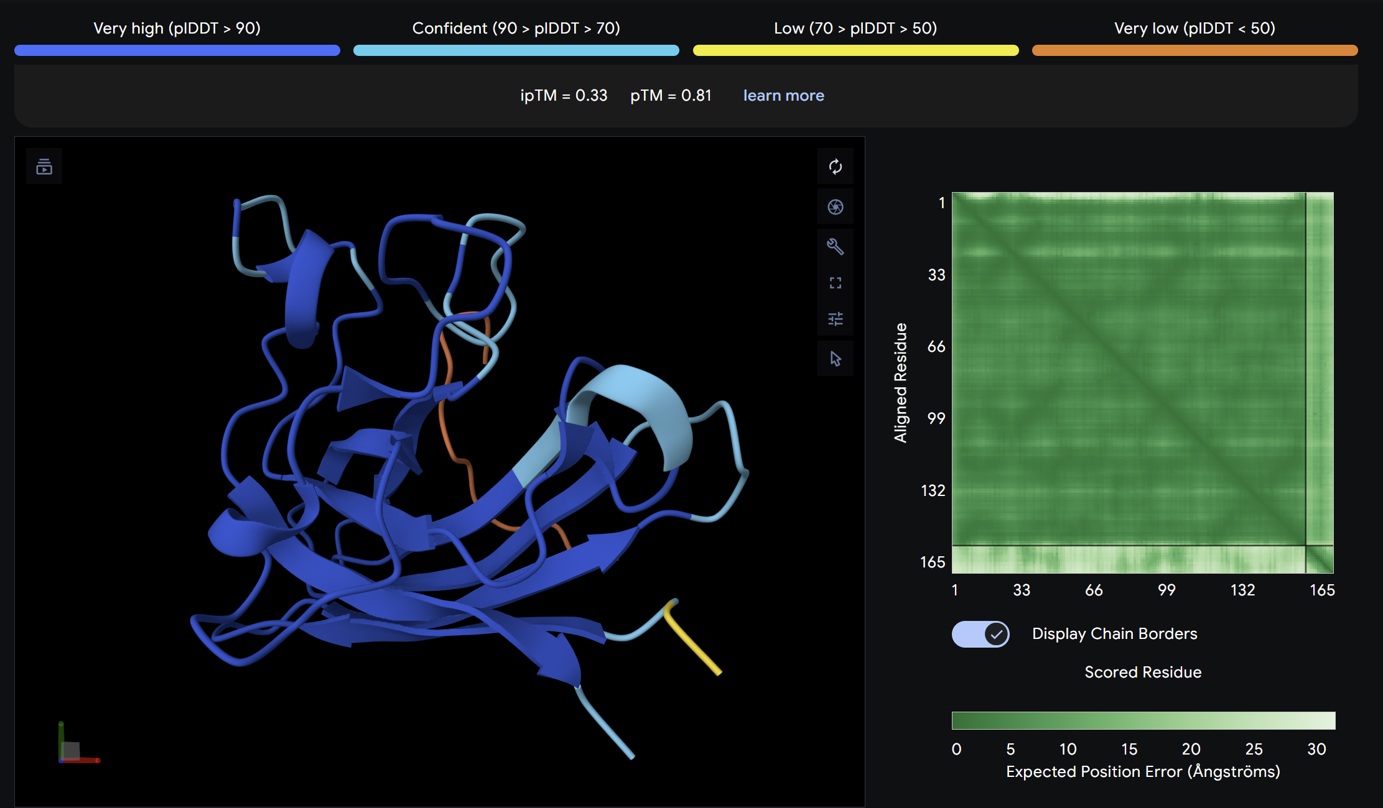Click the reset camera rotate icon
The width and height of the screenshot is (1383, 808).
coord(836,167)
